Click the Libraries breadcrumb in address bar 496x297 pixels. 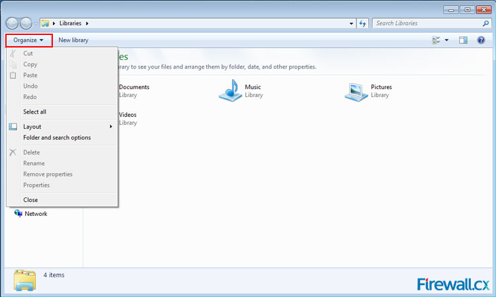(70, 23)
